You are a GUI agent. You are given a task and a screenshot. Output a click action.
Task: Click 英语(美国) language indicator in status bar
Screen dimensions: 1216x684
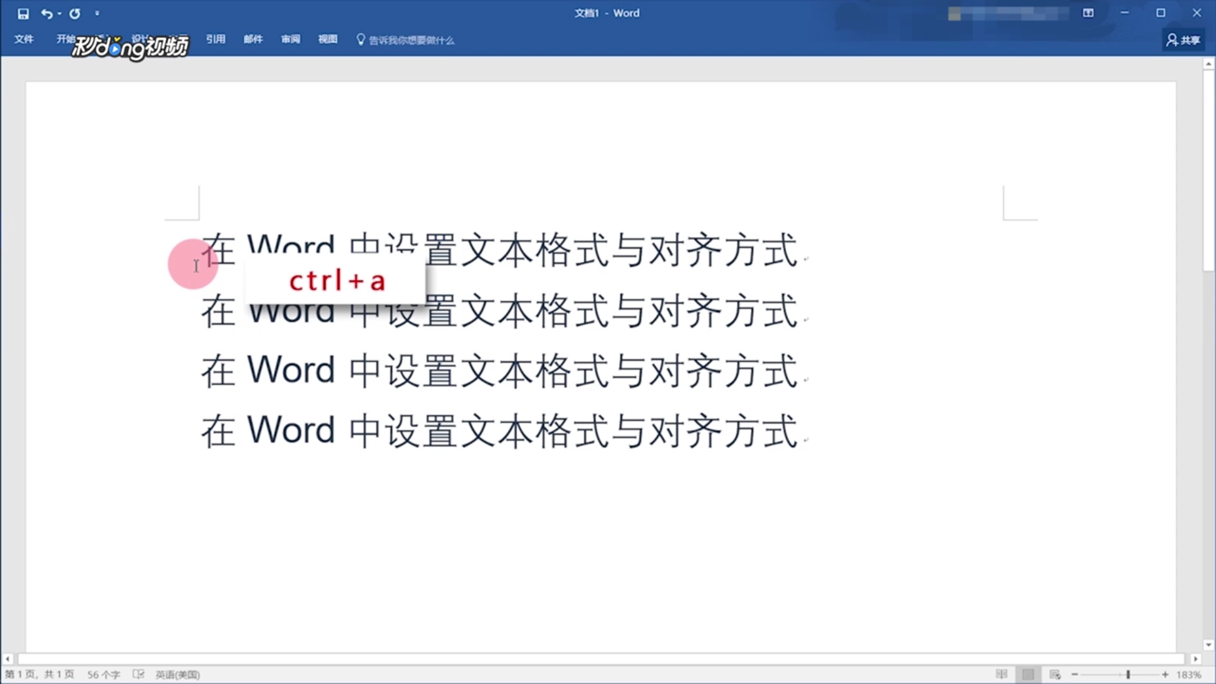[x=177, y=674]
